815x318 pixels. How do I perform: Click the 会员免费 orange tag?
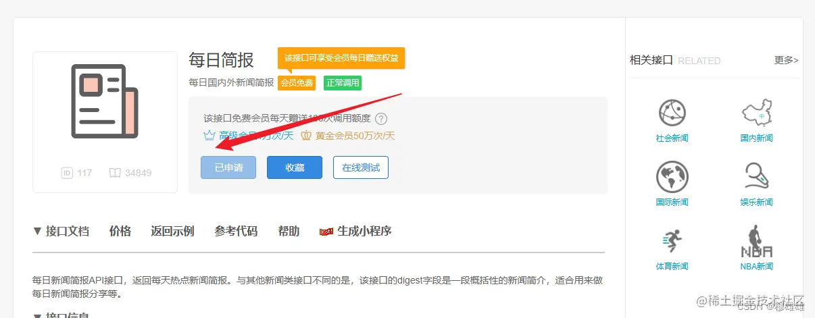(297, 83)
